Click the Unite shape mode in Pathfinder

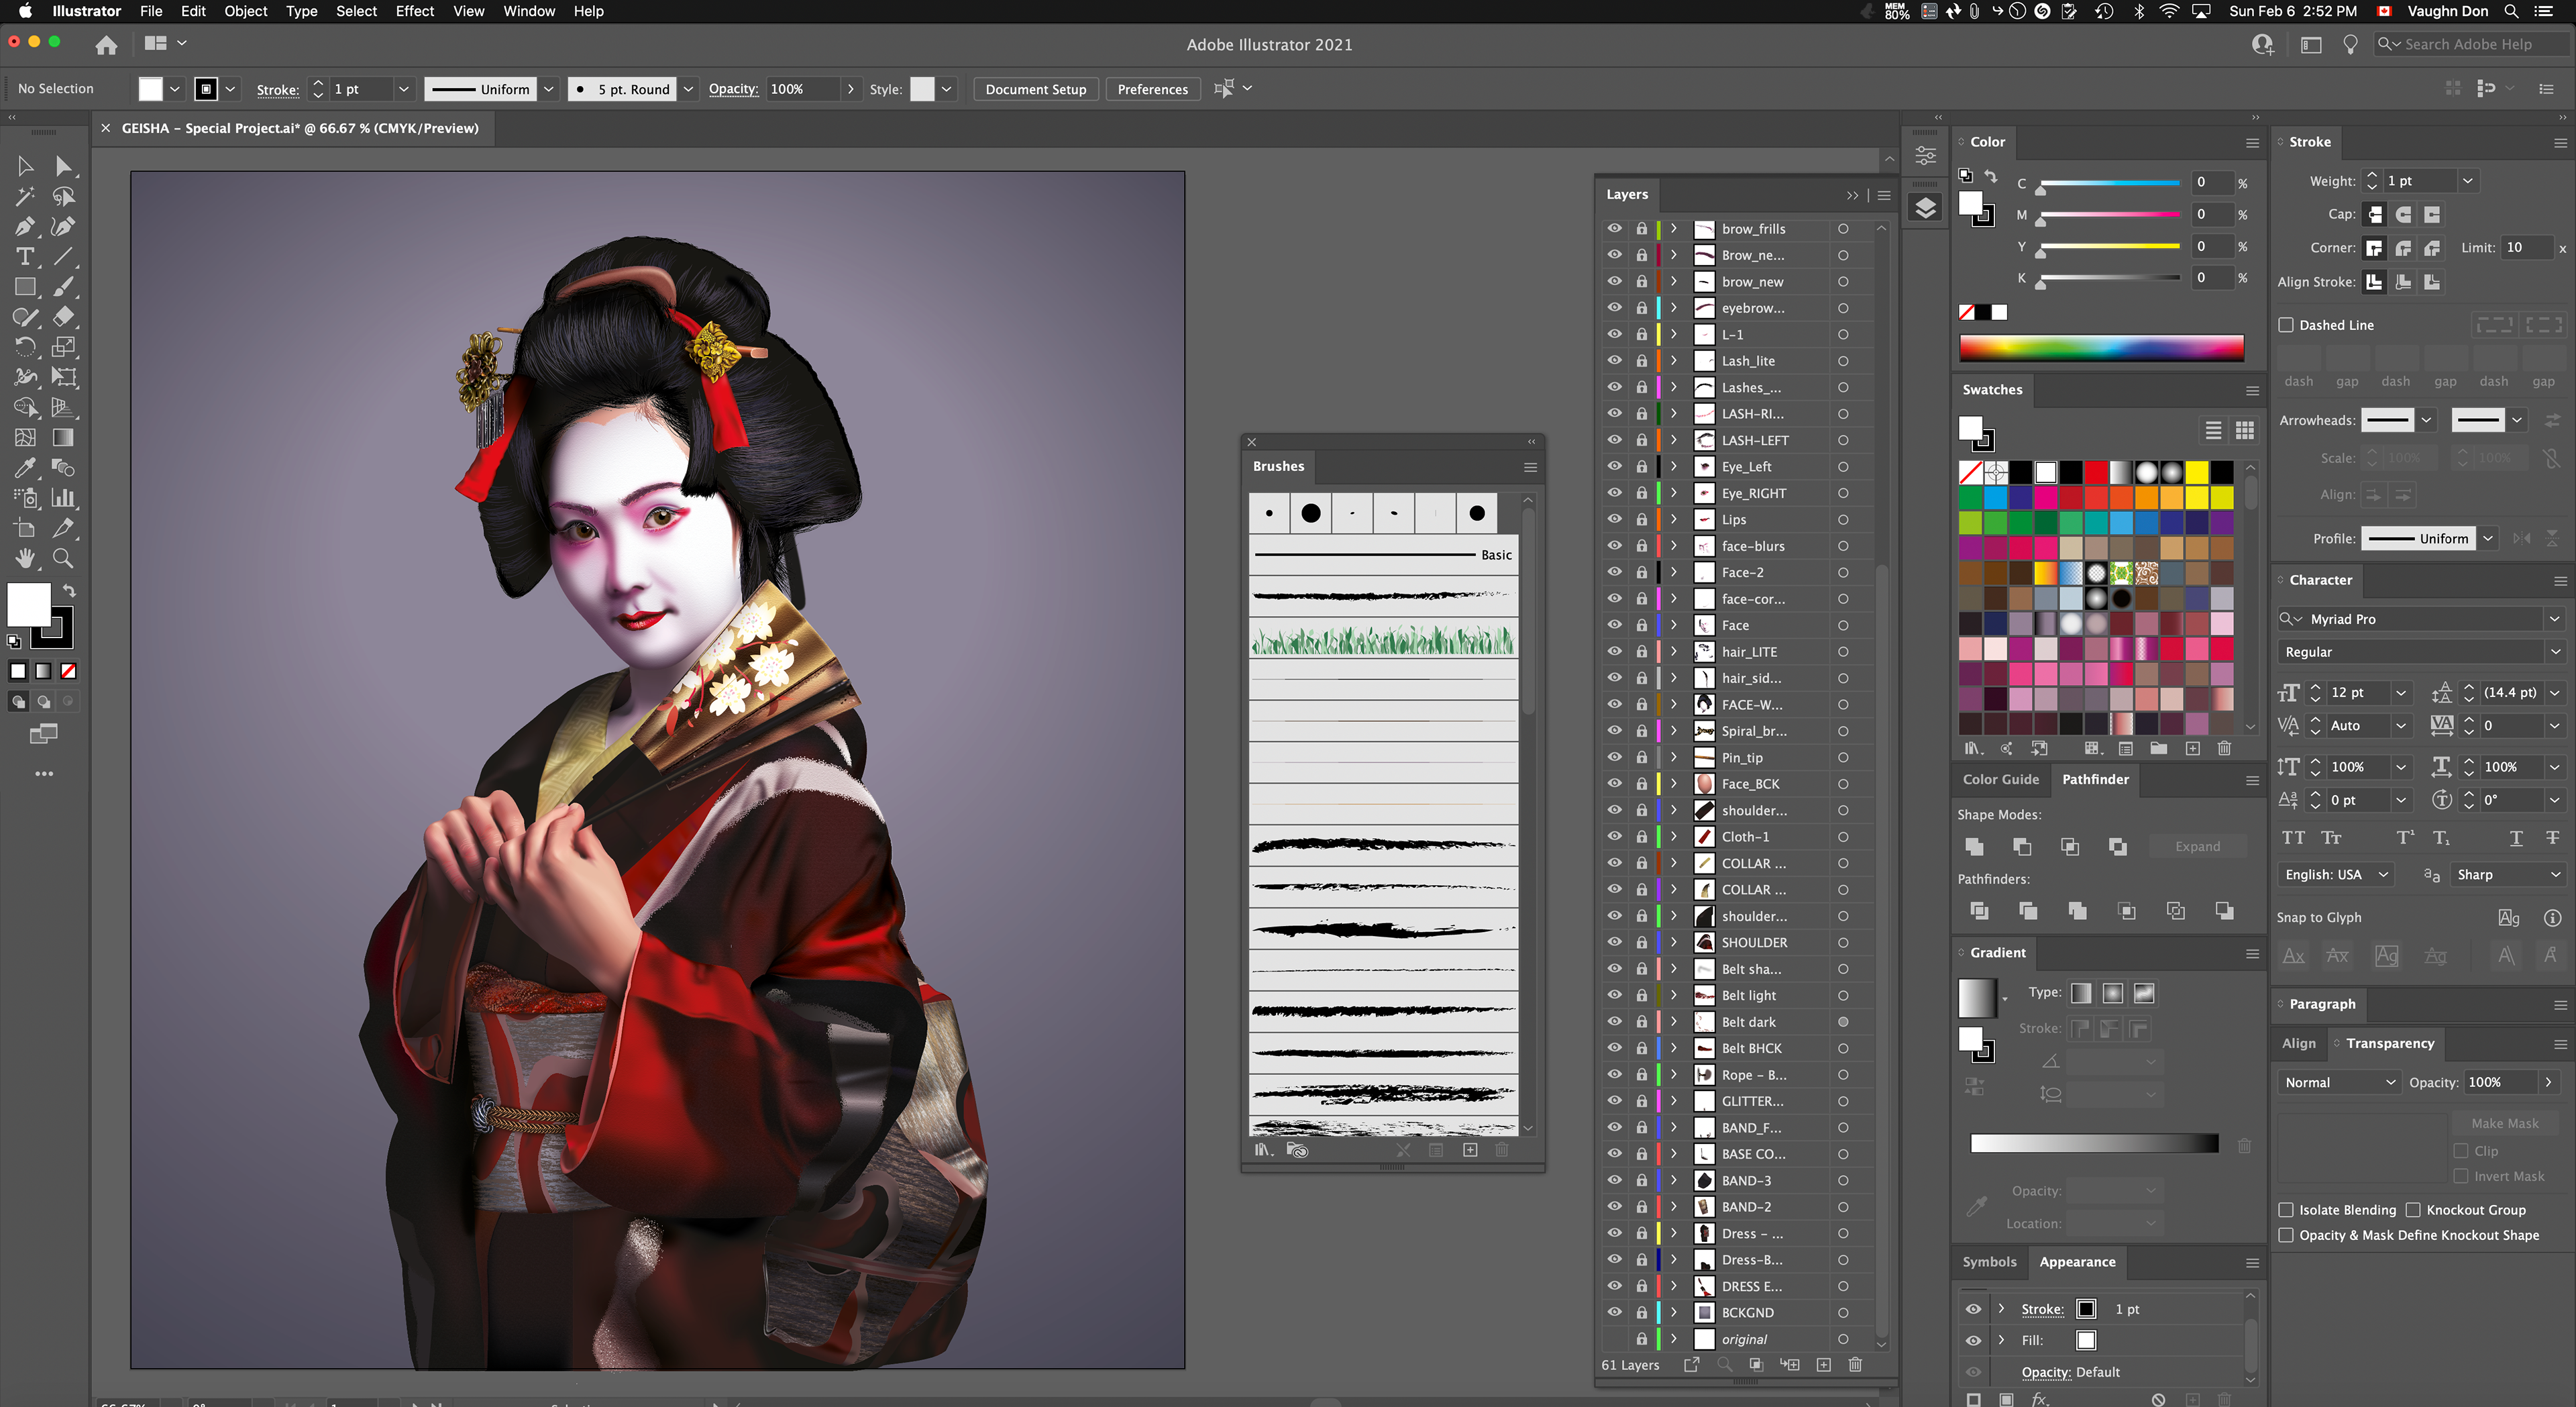[x=1974, y=846]
